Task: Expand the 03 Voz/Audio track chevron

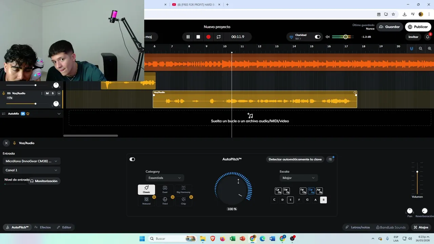Action: point(59,93)
